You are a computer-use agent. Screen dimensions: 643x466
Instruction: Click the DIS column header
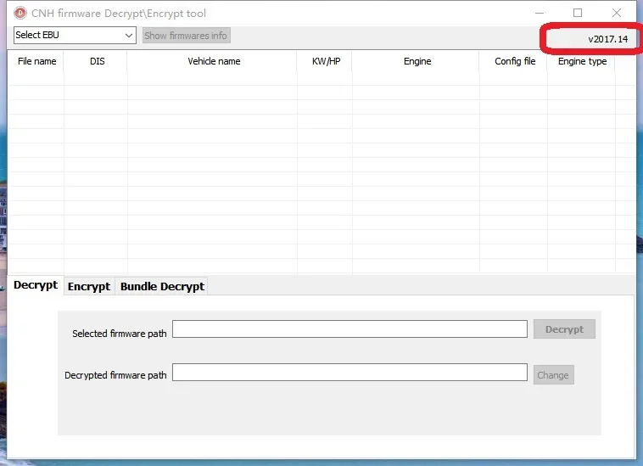pos(96,61)
